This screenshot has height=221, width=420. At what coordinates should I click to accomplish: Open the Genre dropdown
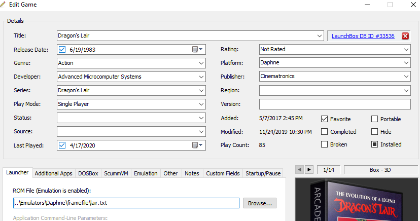[x=201, y=63]
